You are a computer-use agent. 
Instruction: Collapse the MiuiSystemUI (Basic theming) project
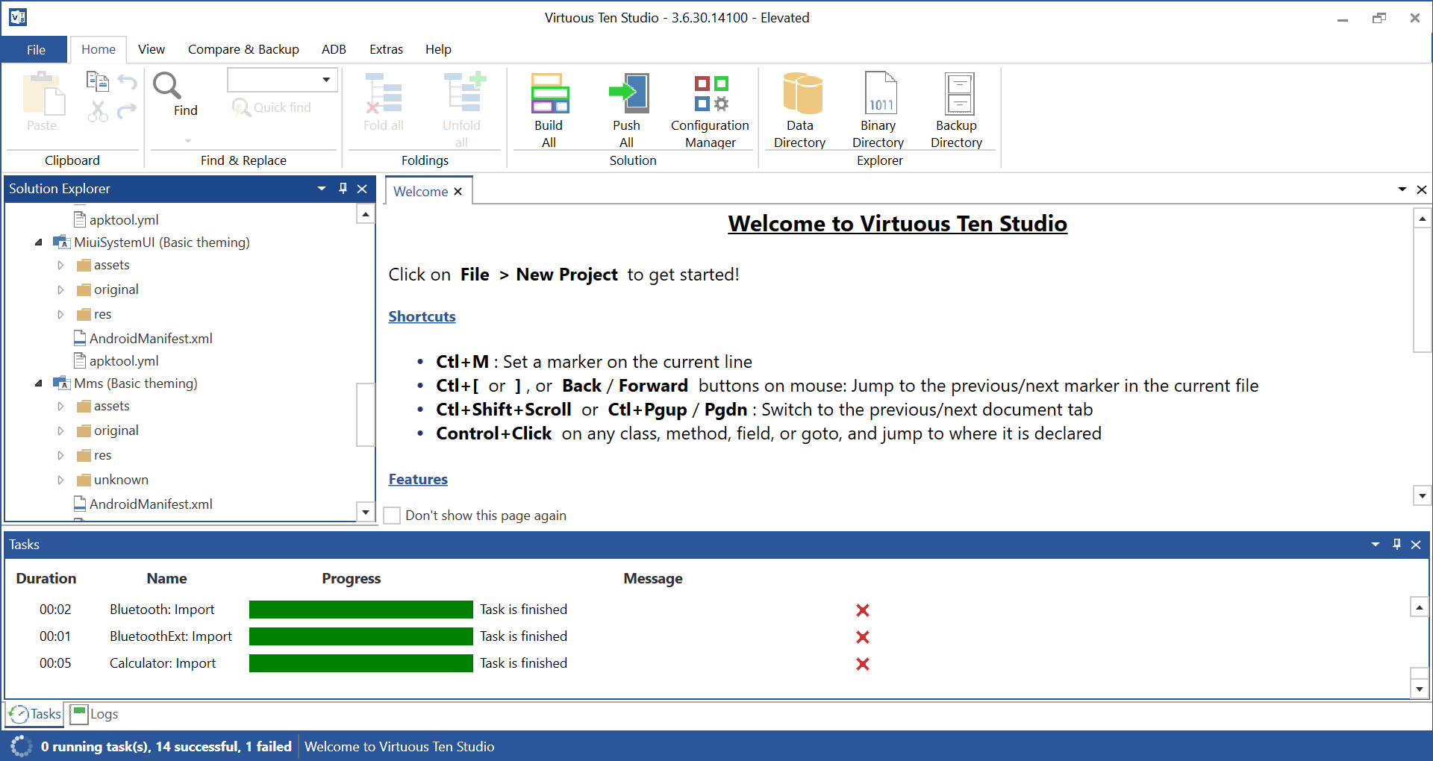pos(38,242)
